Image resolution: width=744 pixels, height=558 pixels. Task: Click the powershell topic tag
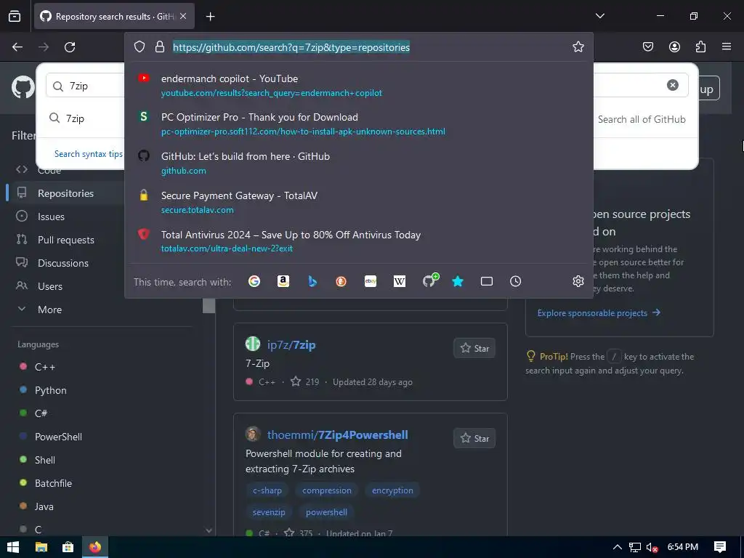coord(326,512)
